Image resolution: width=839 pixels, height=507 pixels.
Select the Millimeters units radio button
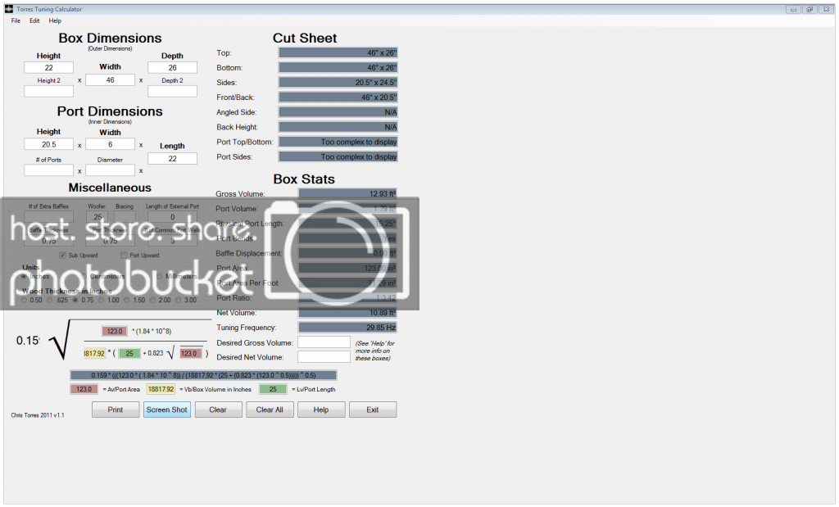(160, 277)
